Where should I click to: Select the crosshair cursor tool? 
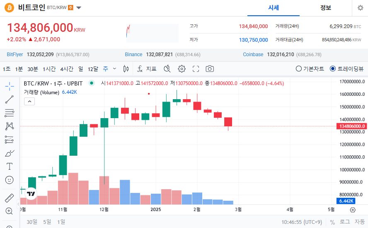click(x=10, y=86)
